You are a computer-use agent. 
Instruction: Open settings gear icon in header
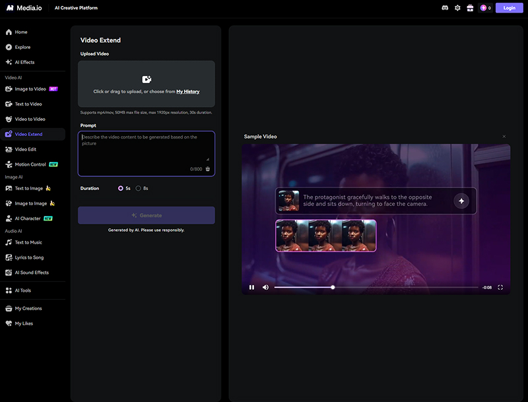[457, 8]
